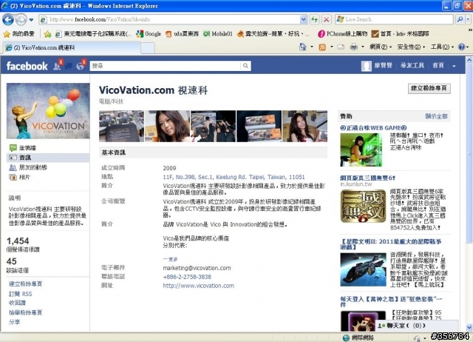The height and width of the screenshot is (342, 473).
Task: Open Facebook friend requests icon
Action: (x=57, y=66)
